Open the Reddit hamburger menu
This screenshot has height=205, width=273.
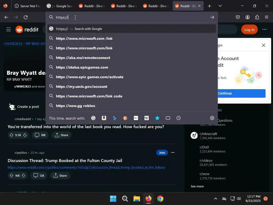9,29
